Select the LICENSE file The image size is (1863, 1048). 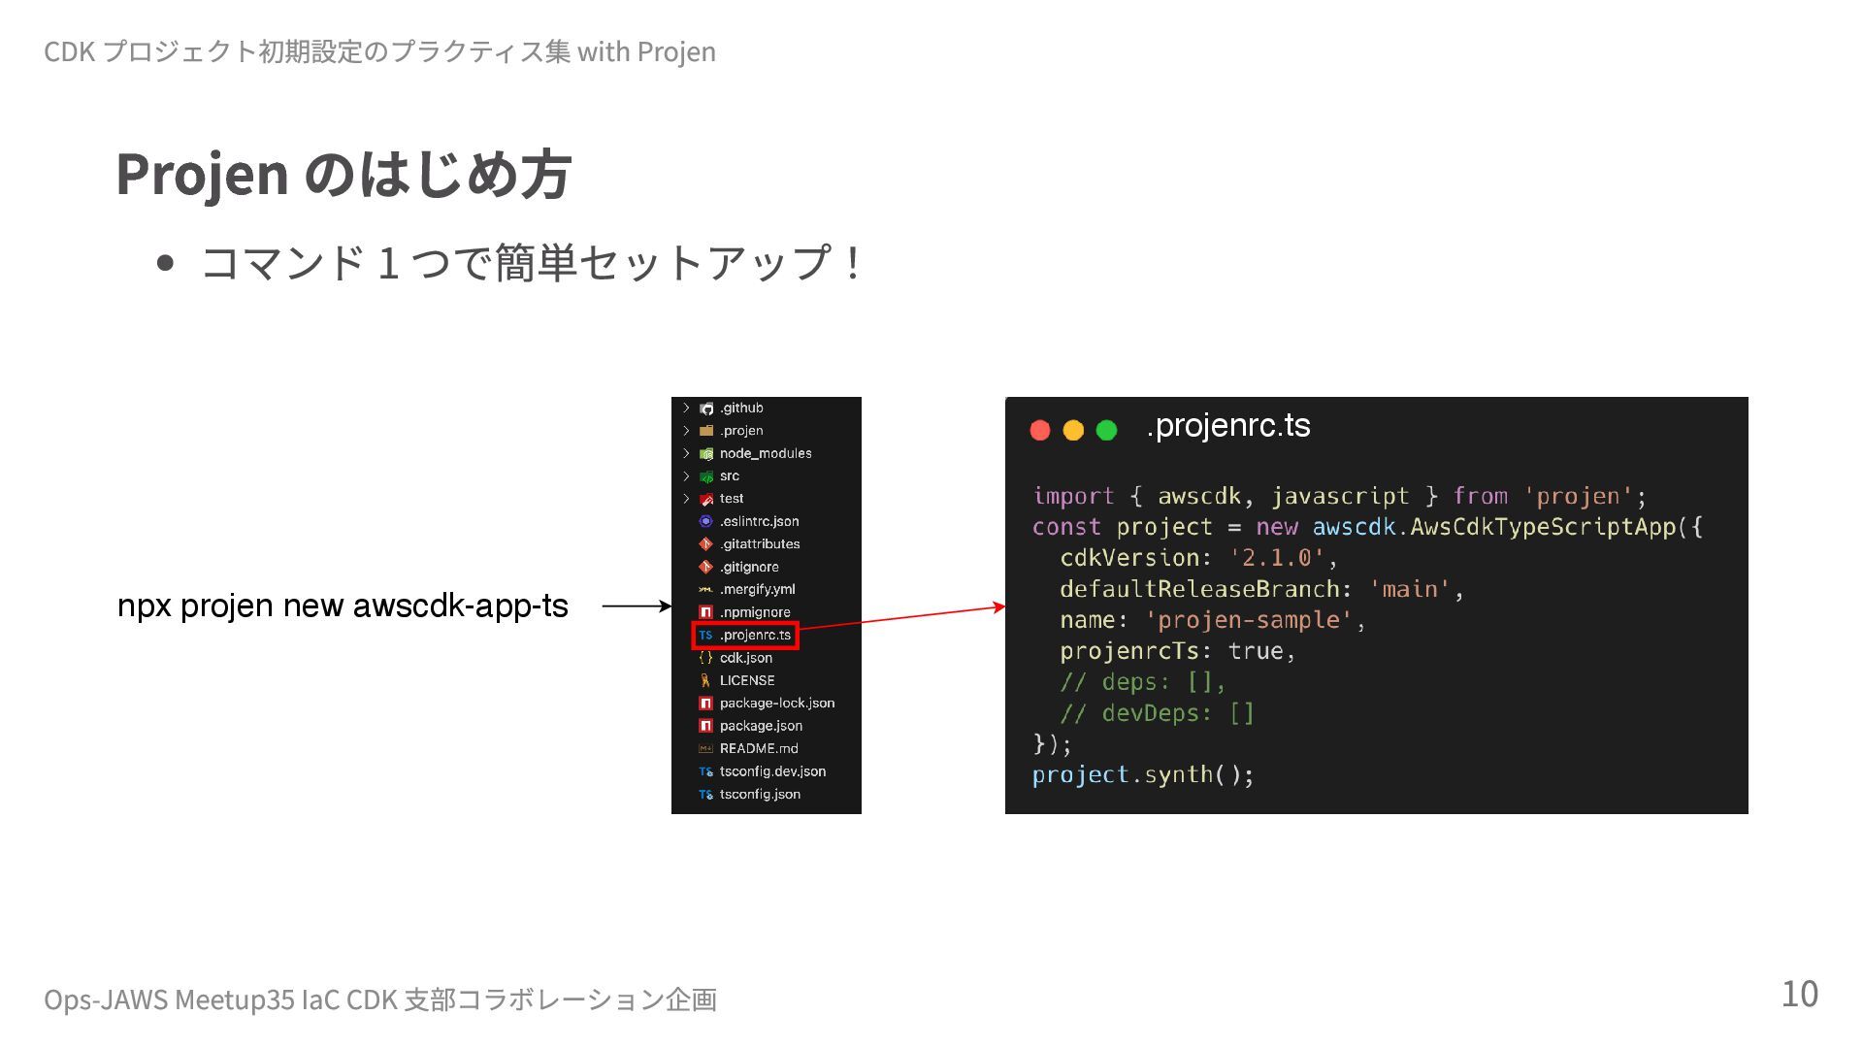(747, 680)
